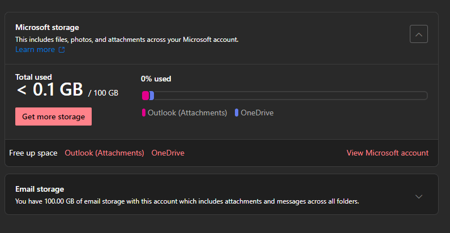
Task: Click the pink Outlook segment in the usage bar
Action: (x=145, y=96)
